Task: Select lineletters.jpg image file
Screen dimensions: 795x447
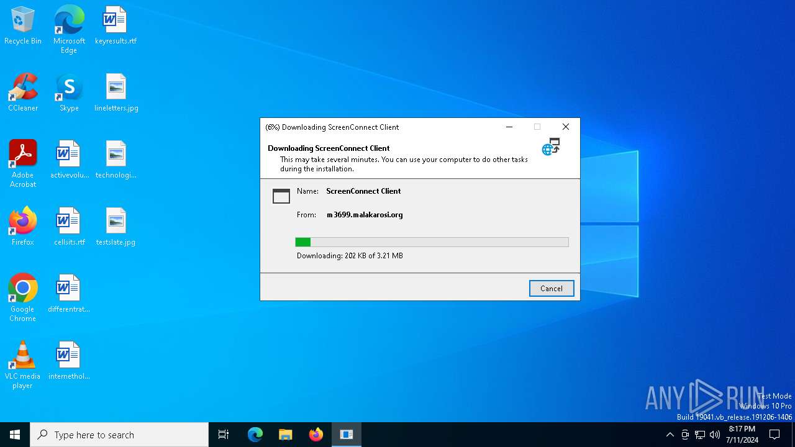Action: coord(116,93)
